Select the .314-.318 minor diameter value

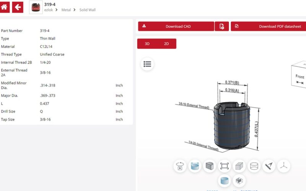tap(47, 85)
